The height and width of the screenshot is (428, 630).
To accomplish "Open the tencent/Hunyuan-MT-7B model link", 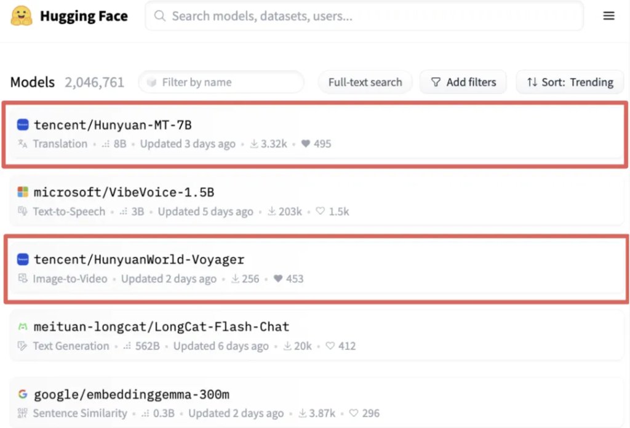I will pyautogui.click(x=113, y=125).
